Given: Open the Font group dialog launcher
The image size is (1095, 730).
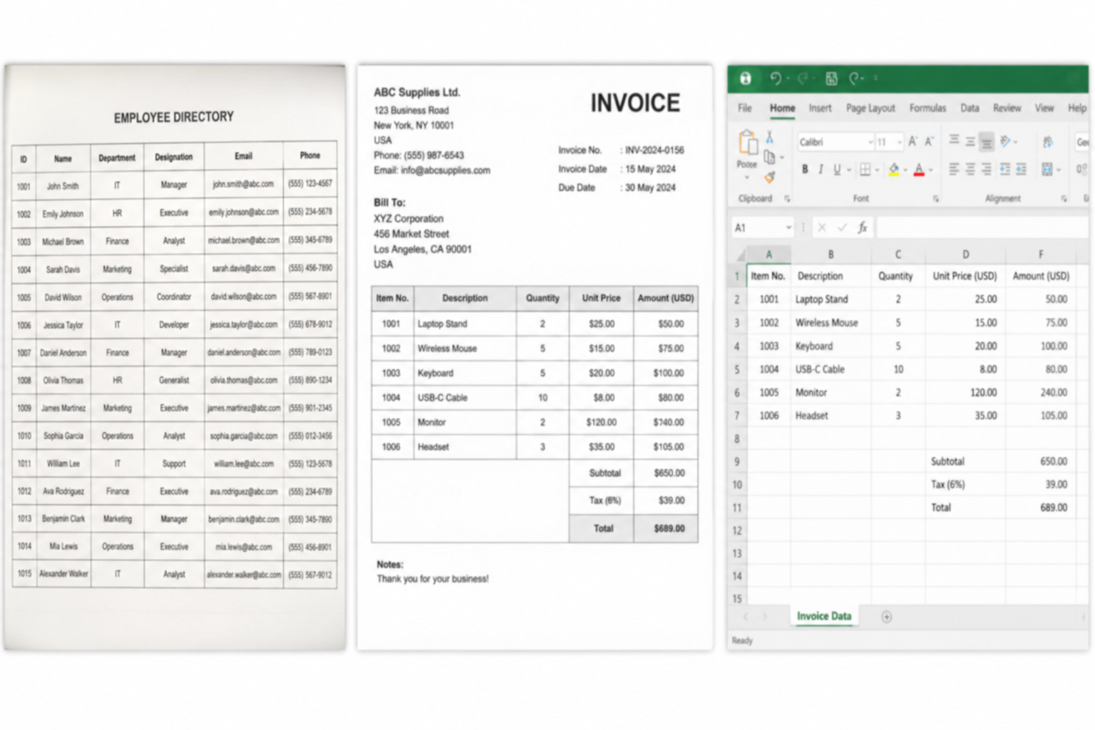Looking at the screenshot, I should [x=935, y=199].
